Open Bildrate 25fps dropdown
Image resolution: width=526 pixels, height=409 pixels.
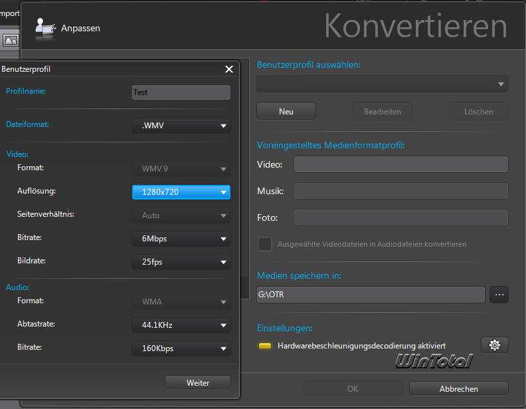(181, 262)
